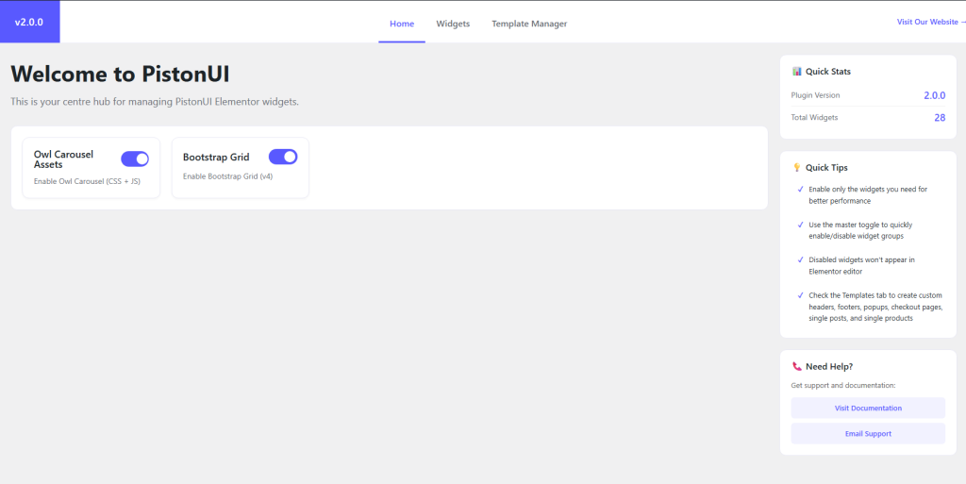Image resolution: width=966 pixels, height=484 pixels.
Task: Click the 'This is your centre hub' subtitle
Action: (x=155, y=102)
